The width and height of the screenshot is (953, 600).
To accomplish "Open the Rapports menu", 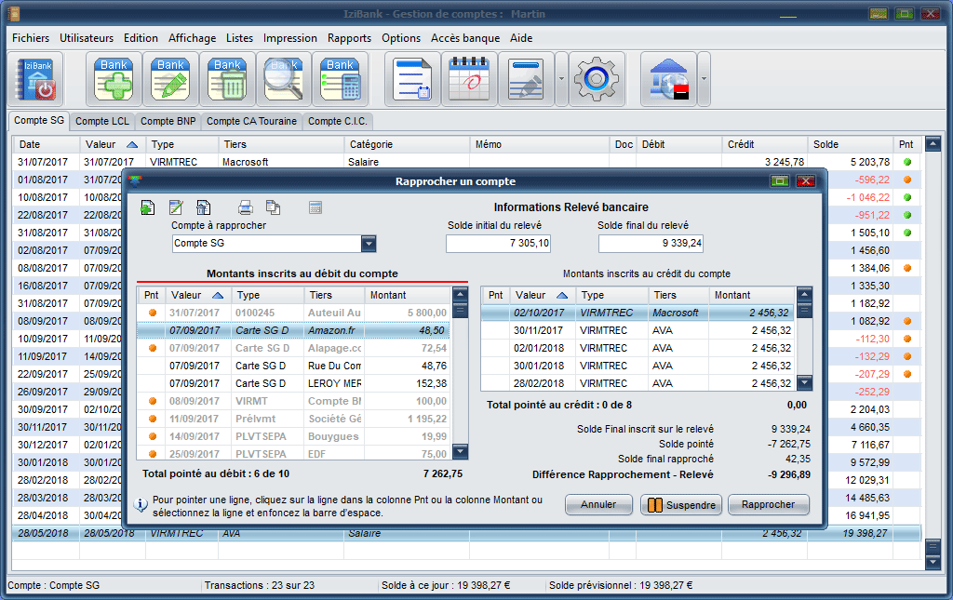I will click(349, 38).
